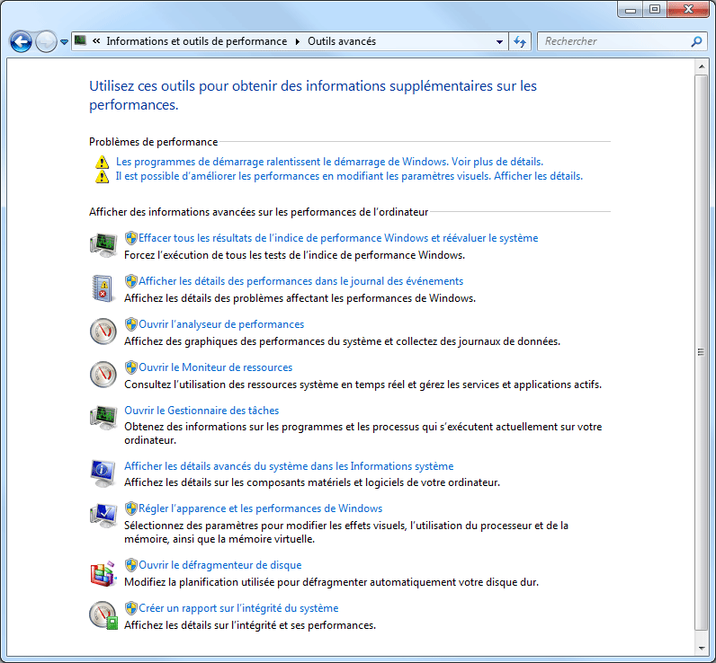Click heading Utilisez ces outils pour obtenir
Image resolution: width=716 pixels, height=663 pixels.
(313, 95)
